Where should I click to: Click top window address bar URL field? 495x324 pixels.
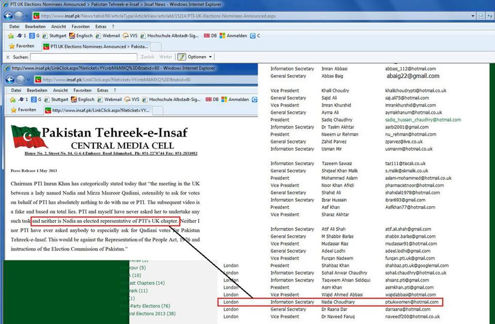pos(252,16)
